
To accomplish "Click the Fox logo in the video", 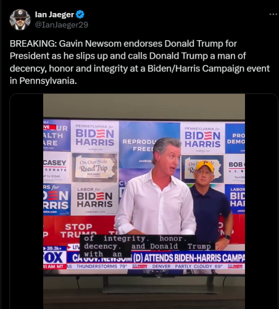I will click(54, 258).
